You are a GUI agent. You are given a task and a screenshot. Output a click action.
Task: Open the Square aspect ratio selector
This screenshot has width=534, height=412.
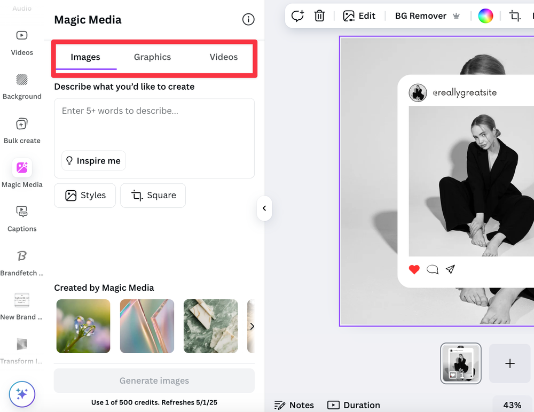tap(153, 195)
